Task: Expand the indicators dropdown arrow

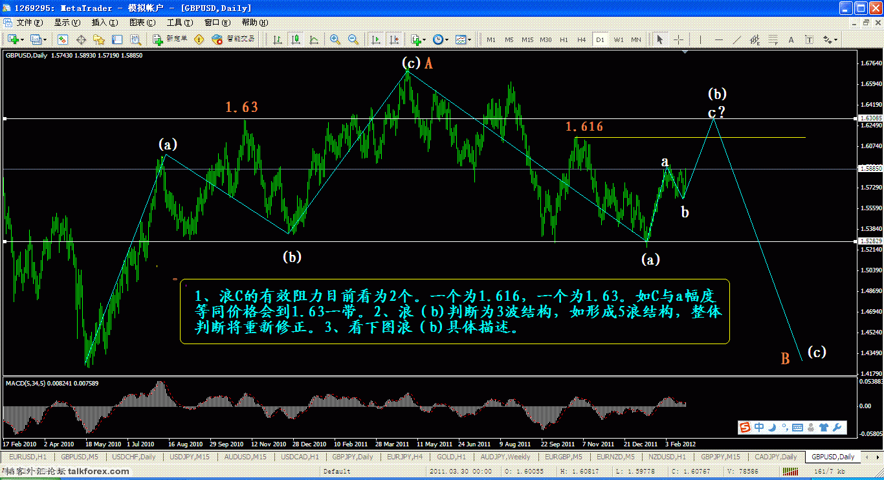Action: 425,39
